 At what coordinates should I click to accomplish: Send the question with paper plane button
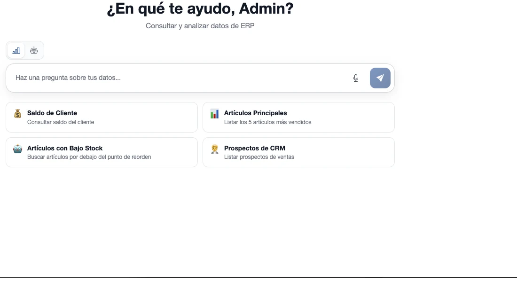380,78
